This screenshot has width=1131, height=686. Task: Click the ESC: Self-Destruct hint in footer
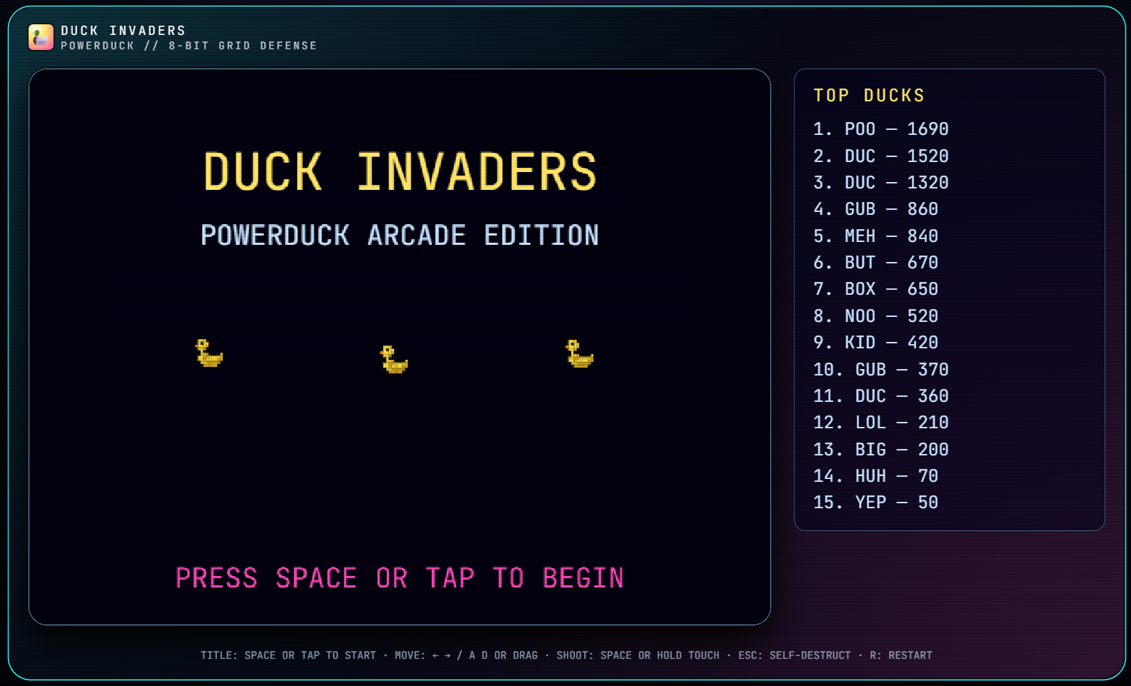coord(794,655)
